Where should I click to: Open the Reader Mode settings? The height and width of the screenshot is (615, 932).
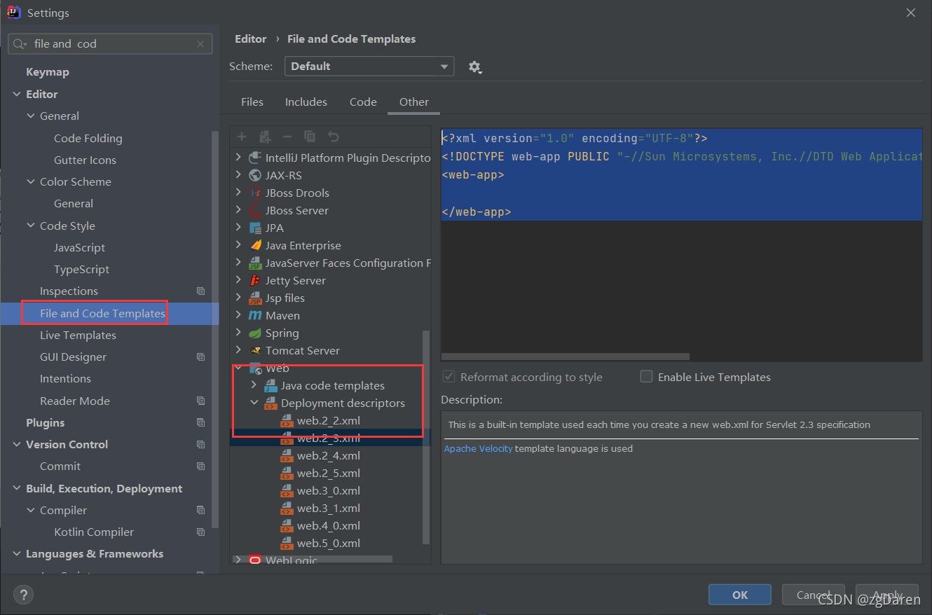click(75, 401)
